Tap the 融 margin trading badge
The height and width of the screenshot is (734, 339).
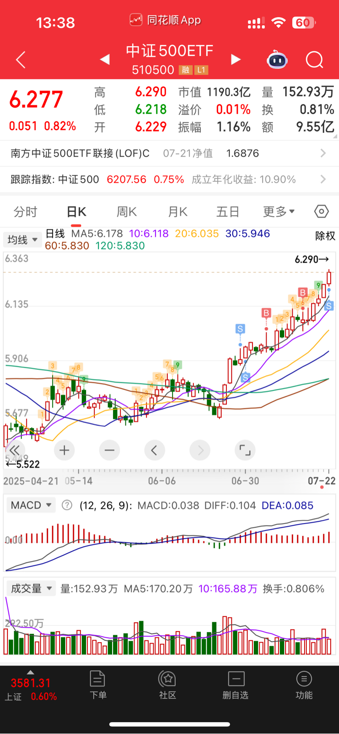coord(185,70)
